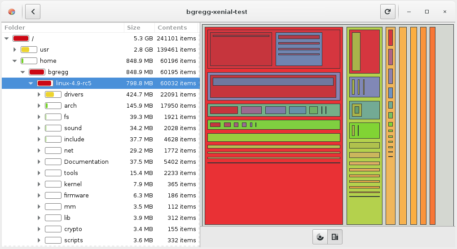The image size is (457, 249).
Task: Sort by the Contents column header
Action: tap(176, 27)
